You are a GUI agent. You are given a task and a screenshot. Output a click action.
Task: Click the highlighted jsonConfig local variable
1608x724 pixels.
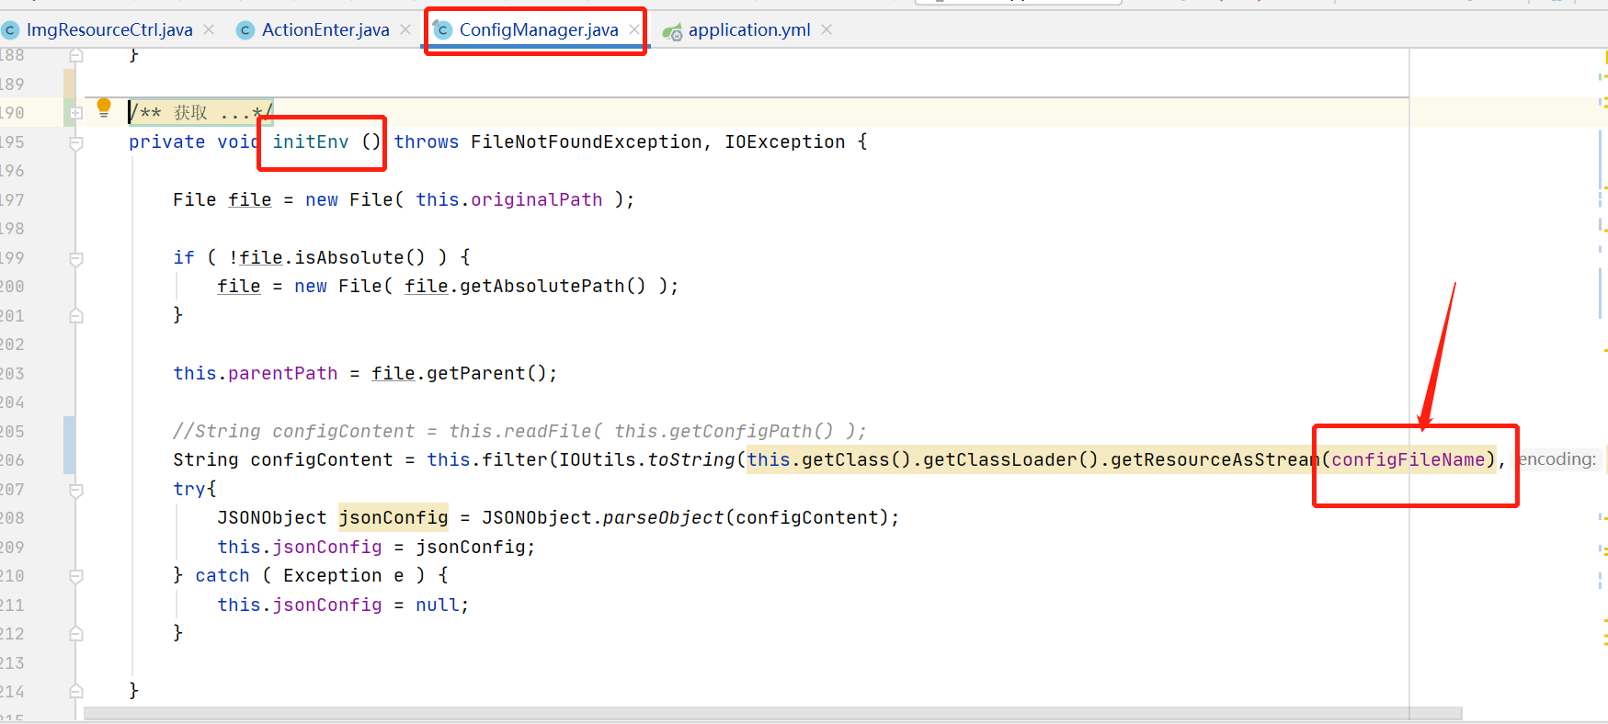(393, 518)
